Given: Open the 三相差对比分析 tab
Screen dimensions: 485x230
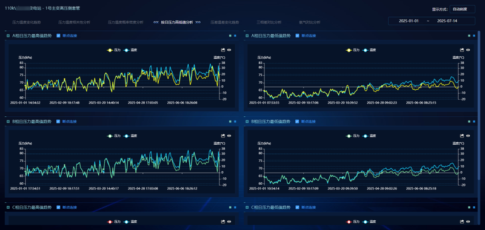Looking at the screenshot, I should [x=269, y=22].
